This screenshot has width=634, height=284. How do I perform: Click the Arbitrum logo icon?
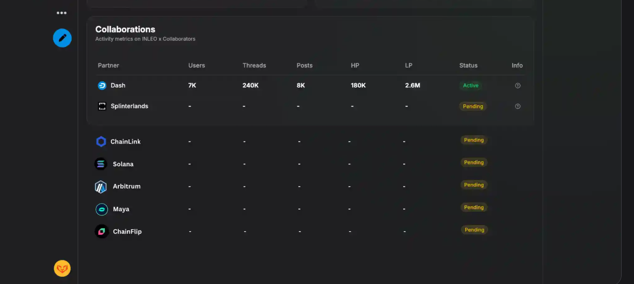coord(101,186)
